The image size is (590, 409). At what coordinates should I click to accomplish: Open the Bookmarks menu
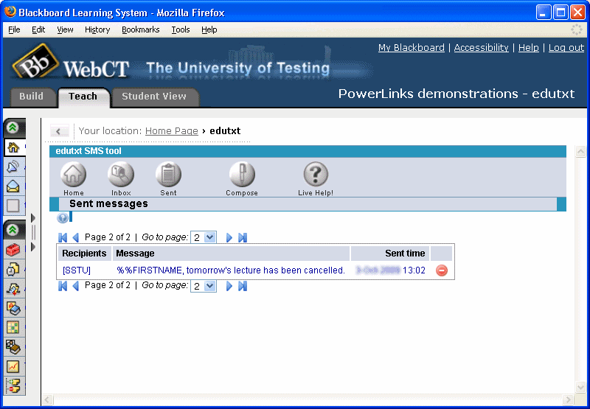[x=141, y=29]
